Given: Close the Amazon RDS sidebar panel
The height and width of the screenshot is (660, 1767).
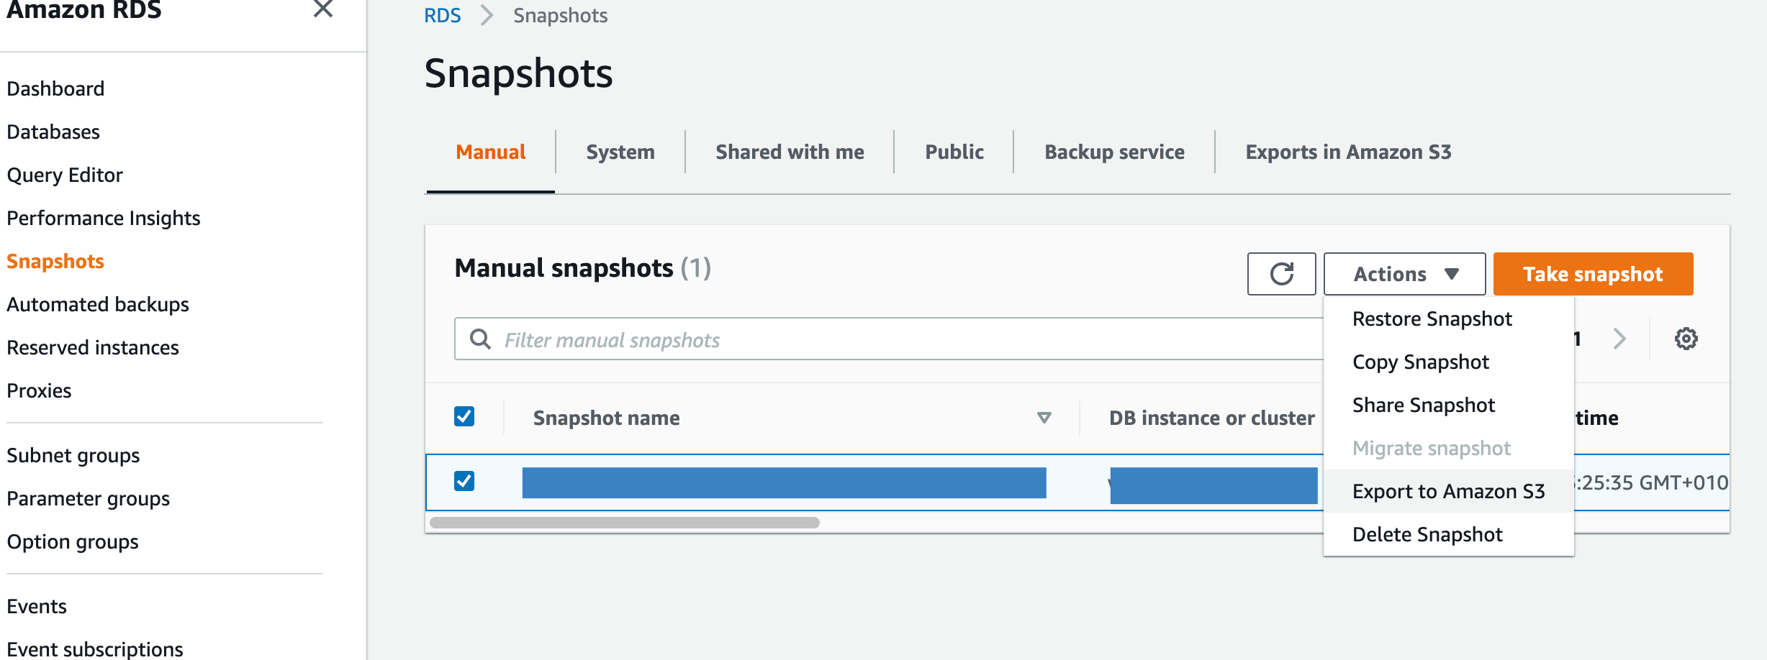Looking at the screenshot, I should (323, 9).
